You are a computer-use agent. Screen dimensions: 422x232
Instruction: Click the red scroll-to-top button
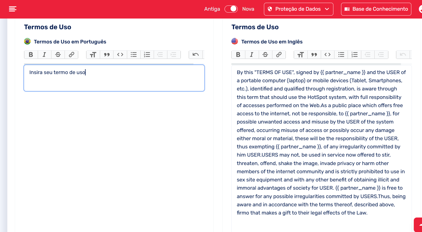(418, 225)
